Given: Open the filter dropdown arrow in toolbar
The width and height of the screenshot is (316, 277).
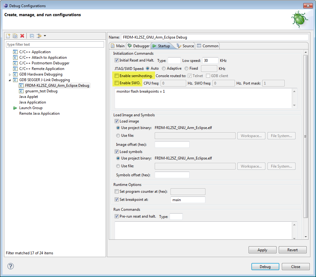Looking at the screenshot, I should click(x=45, y=36).
